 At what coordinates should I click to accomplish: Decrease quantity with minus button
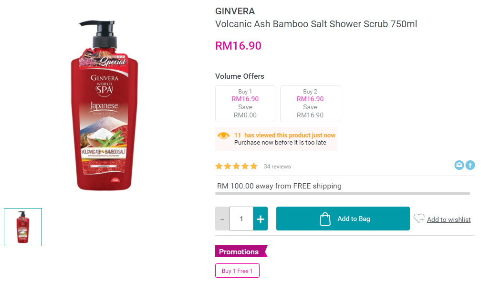[x=222, y=219]
